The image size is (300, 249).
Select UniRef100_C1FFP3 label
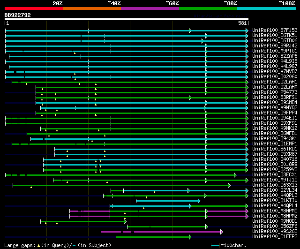[275, 237]
